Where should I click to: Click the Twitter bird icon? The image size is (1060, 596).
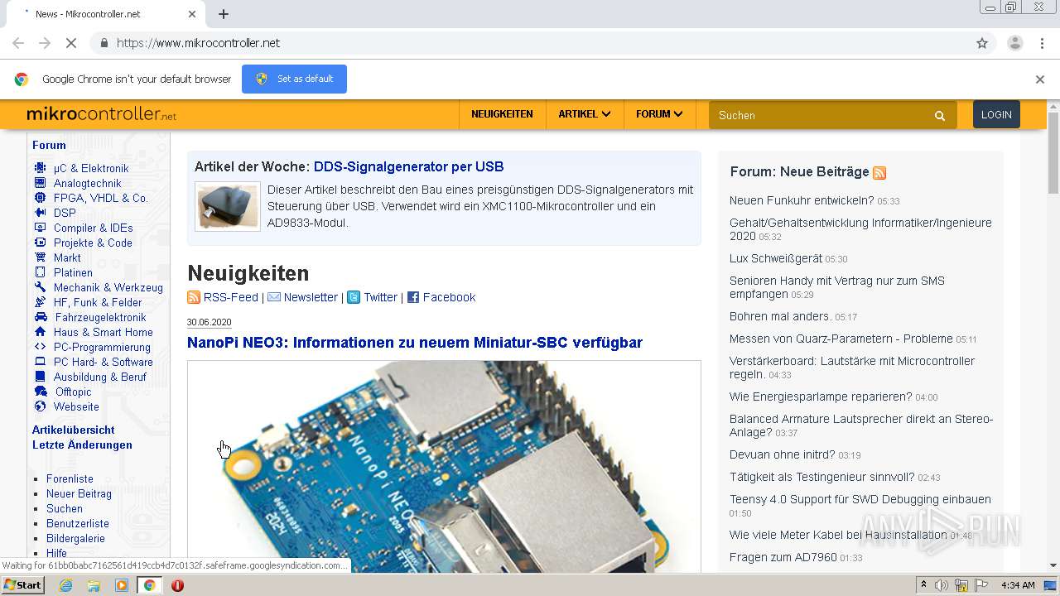tap(354, 297)
